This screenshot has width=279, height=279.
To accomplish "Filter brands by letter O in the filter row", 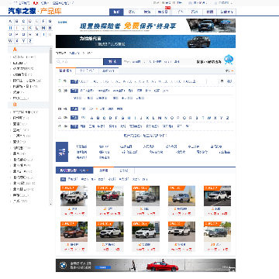I will tap(172, 118).
